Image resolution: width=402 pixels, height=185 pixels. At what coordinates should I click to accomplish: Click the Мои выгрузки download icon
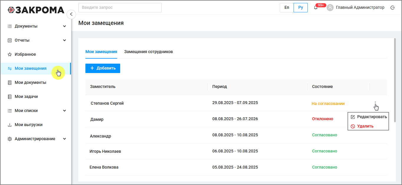tap(9, 125)
